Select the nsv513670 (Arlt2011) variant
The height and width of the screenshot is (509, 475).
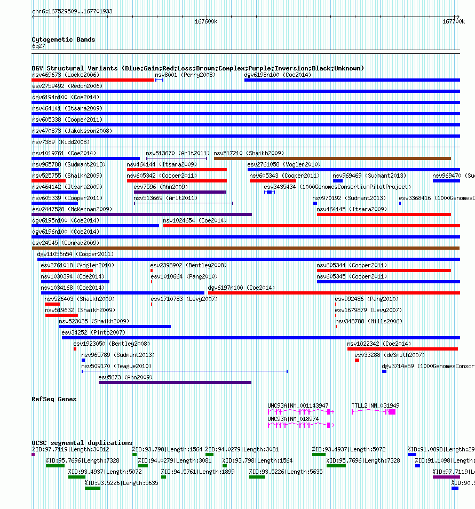coord(177,158)
